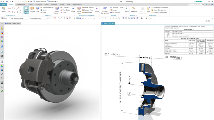Viewport: 214px width, 120px height.
Task: Close the Disk1.prt document tab
Action: (114, 23)
